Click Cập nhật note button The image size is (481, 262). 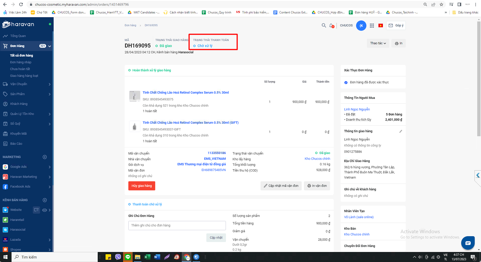[216, 238]
